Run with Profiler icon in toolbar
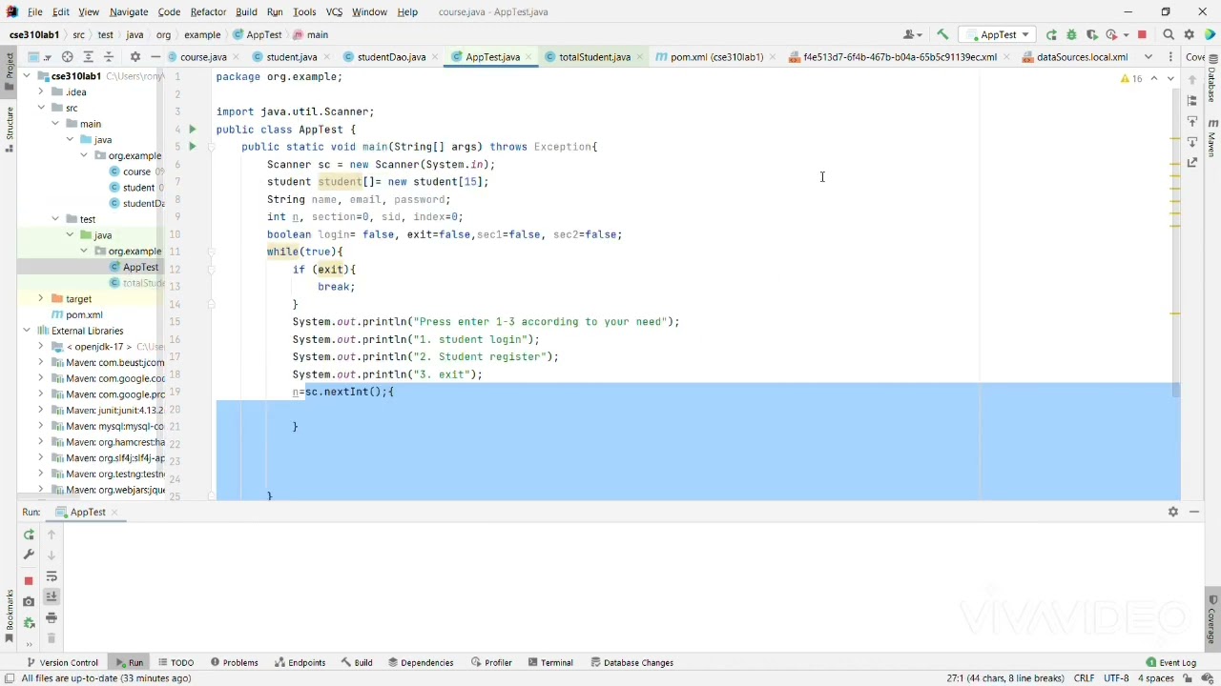1221x686 pixels. [x=1112, y=34]
